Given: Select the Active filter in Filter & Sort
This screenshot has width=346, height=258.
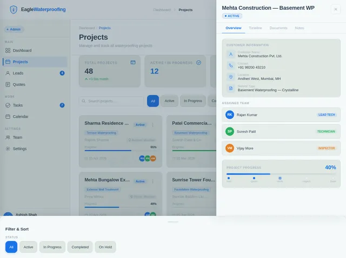Looking at the screenshot, I should coord(28,247).
